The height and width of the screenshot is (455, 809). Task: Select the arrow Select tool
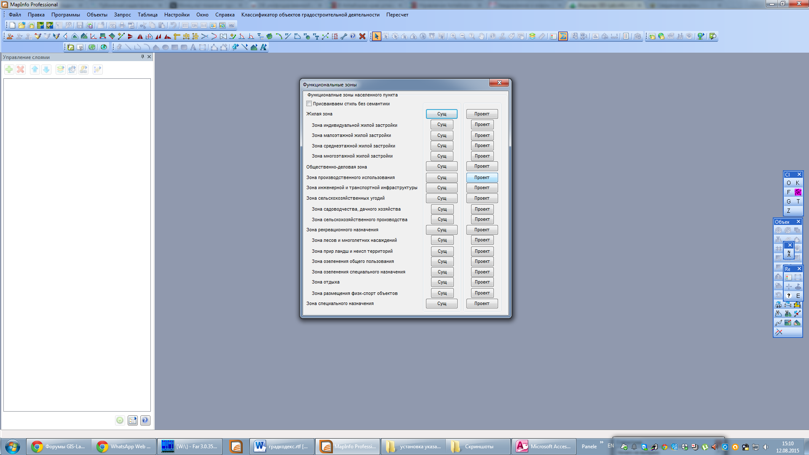pyautogui.click(x=376, y=37)
